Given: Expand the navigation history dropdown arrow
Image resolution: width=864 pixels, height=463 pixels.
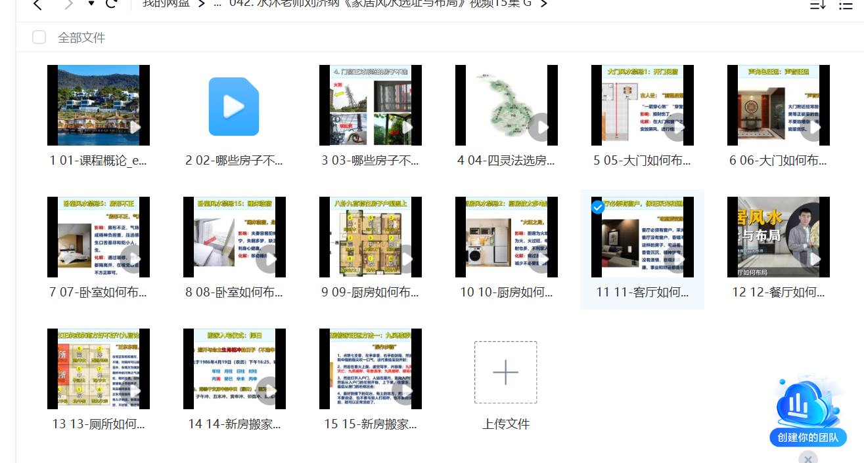Looking at the screenshot, I should [x=91, y=4].
